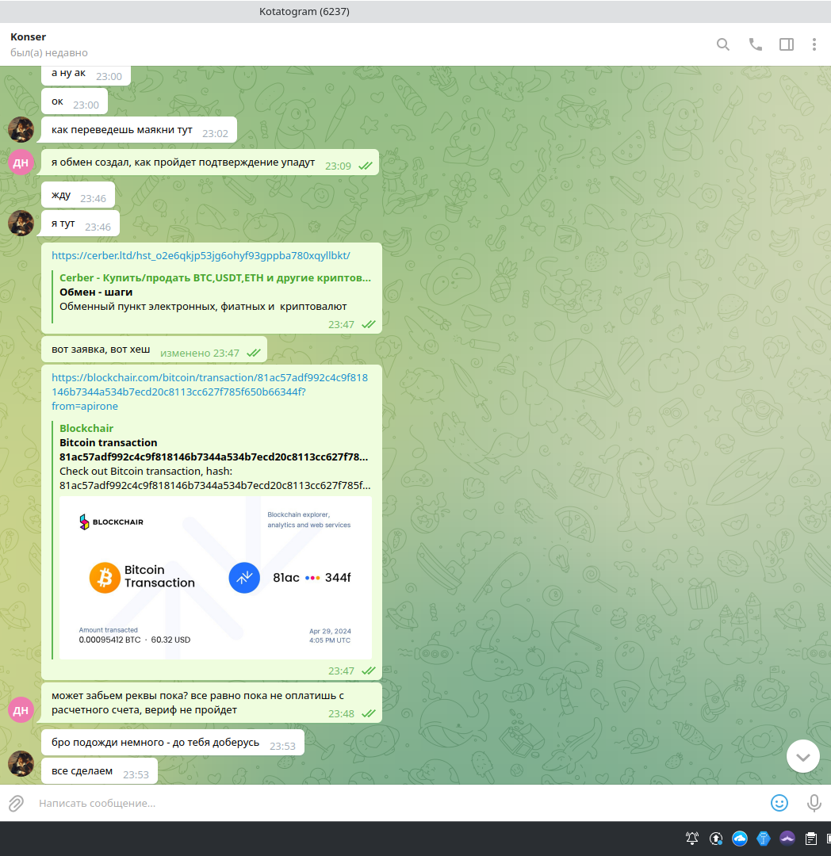Select the 'я обмен создал' message bubble
Screen dimensions: 831x856
[x=210, y=162]
